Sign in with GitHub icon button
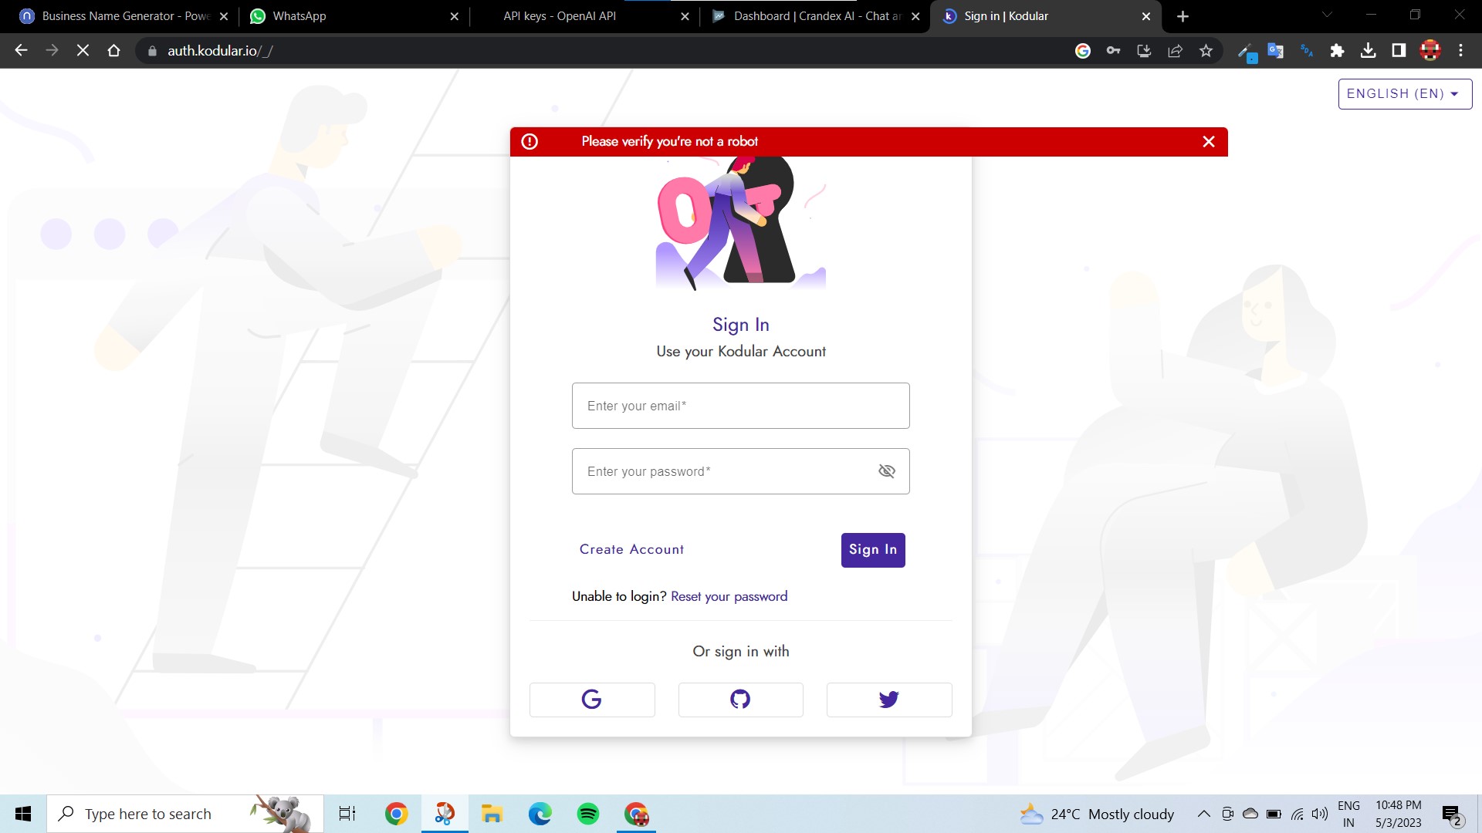The height and width of the screenshot is (833, 1482). 740,700
